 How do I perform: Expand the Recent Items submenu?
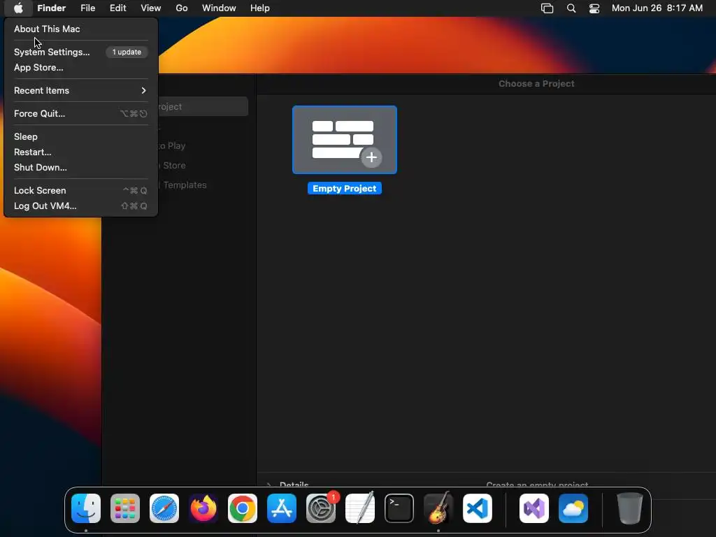pyautogui.click(x=80, y=90)
